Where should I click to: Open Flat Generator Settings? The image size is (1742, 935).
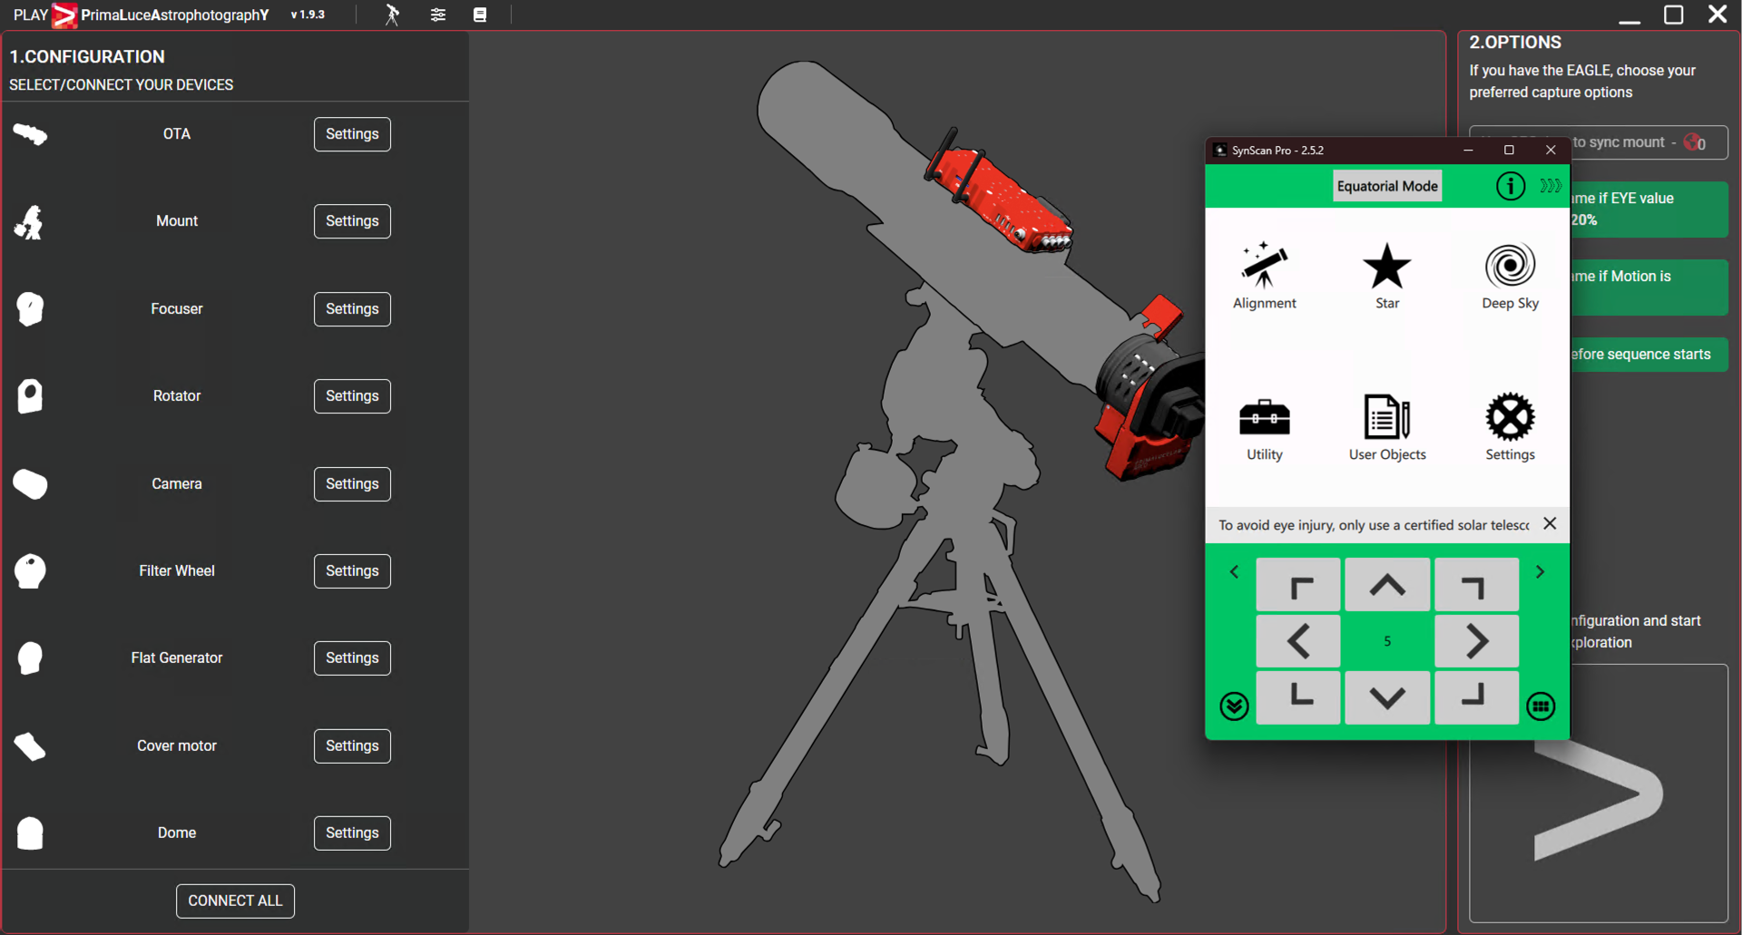(352, 658)
